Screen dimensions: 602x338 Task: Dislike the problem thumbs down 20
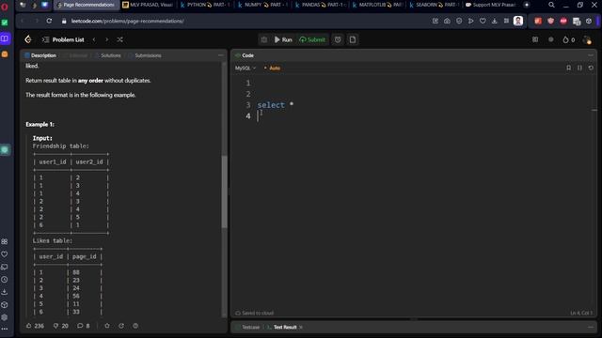[x=60, y=326]
